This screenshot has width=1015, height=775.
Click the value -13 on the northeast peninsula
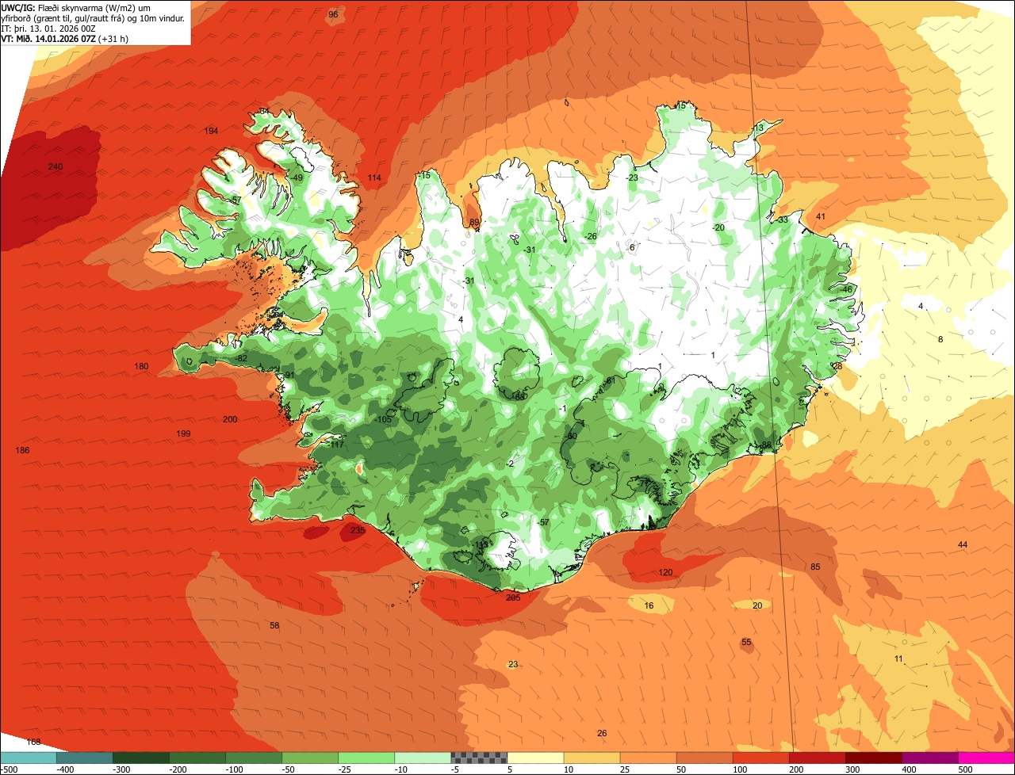pyautogui.click(x=757, y=128)
